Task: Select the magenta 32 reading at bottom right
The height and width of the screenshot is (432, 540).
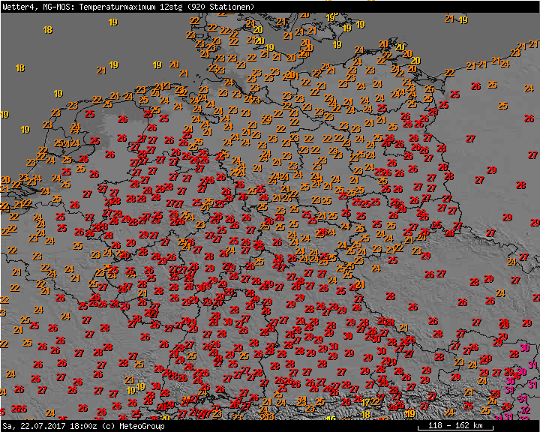Action: (x=525, y=410)
